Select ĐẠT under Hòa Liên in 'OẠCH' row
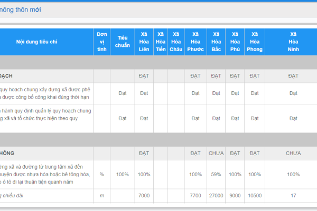 pyautogui.click(x=144, y=76)
